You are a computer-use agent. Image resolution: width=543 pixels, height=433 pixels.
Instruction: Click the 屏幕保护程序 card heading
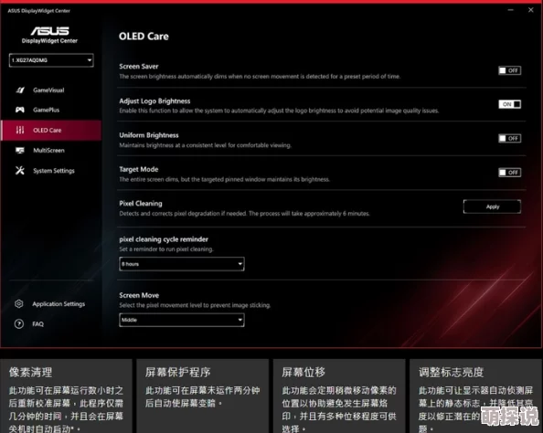(177, 373)
